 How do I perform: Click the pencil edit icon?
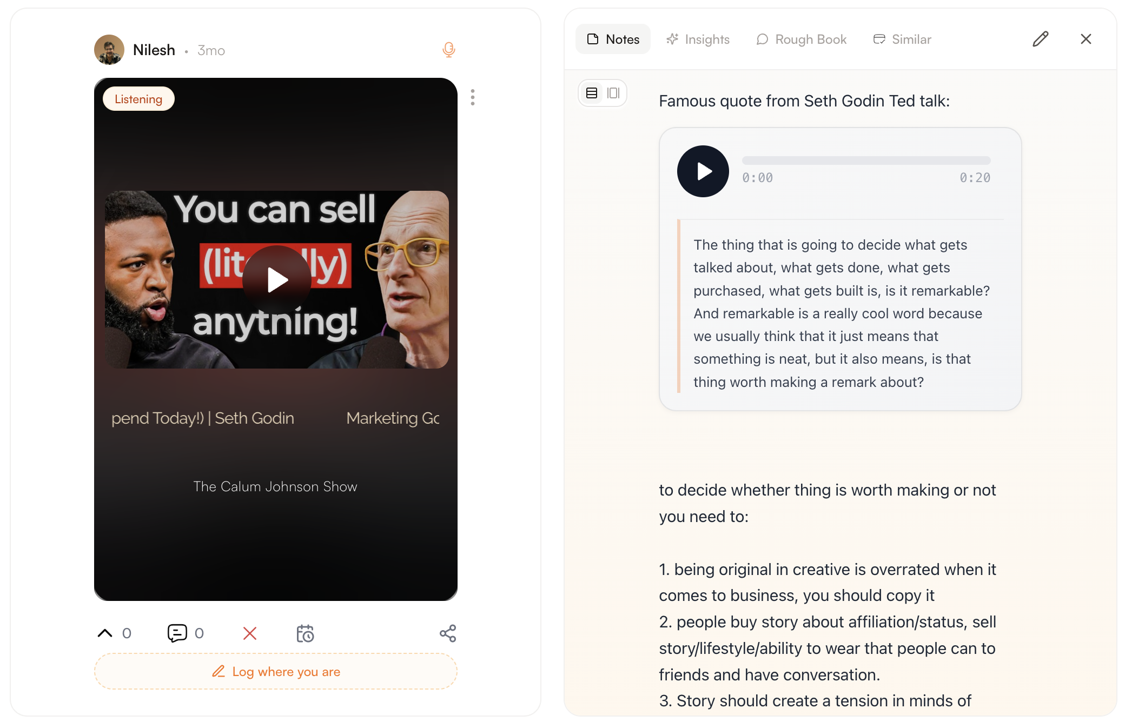1040,39
